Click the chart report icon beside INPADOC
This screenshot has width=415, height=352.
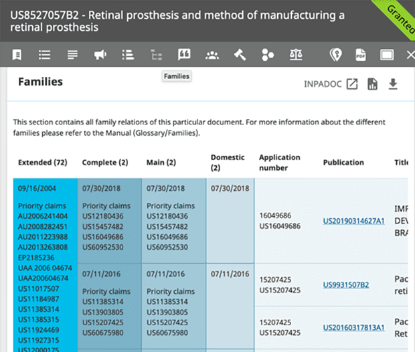pos(373,84)
